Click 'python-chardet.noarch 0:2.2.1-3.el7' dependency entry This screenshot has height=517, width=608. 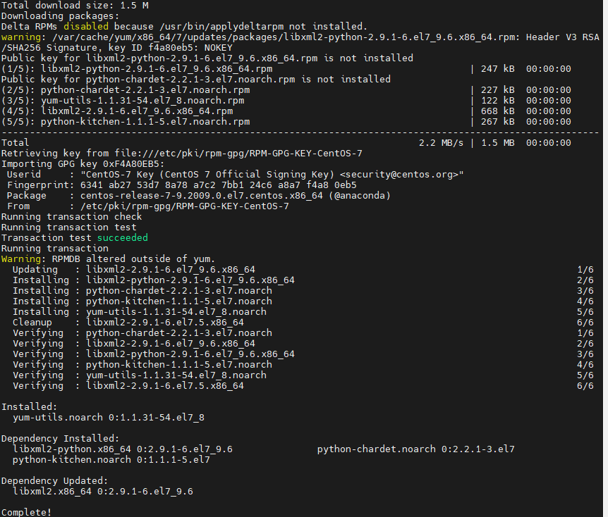tap(415, 449)
